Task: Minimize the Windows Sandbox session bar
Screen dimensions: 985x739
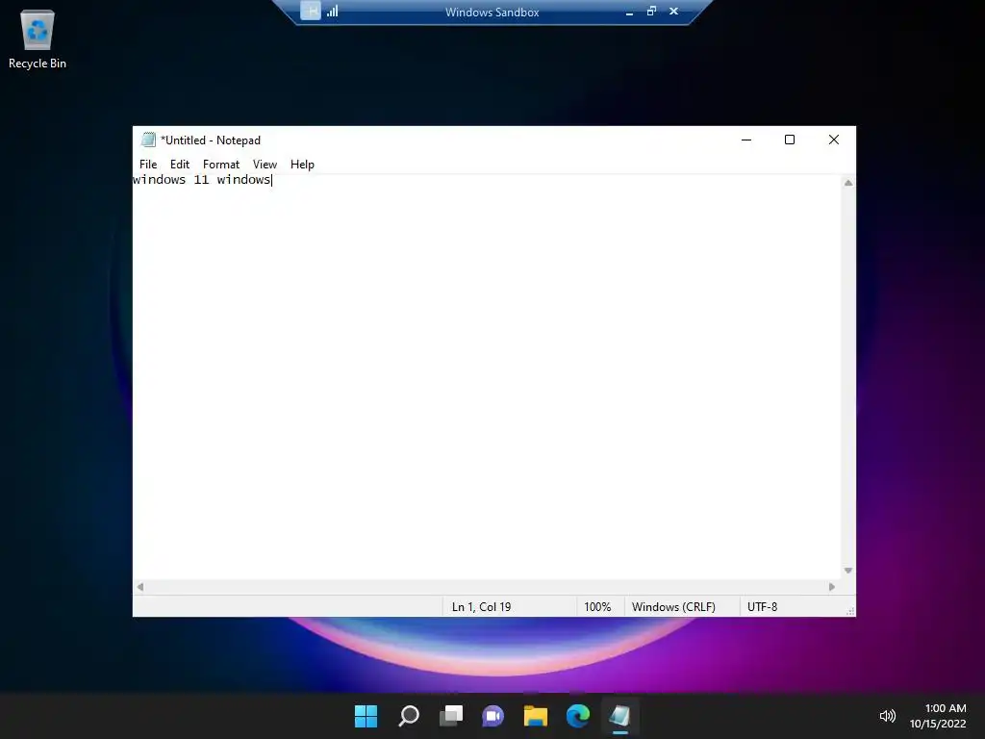Action: pos(629,12)
